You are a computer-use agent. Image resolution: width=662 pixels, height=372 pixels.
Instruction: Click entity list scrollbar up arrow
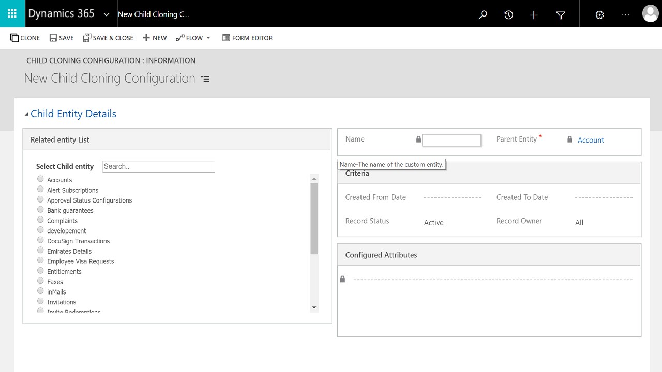point(314,179)
